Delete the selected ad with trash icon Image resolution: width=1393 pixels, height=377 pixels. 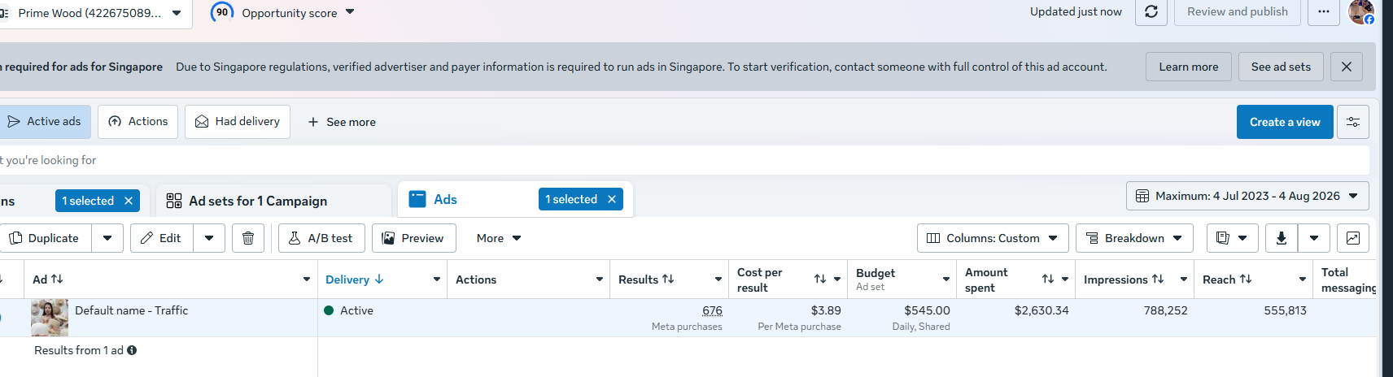(248, 238)
